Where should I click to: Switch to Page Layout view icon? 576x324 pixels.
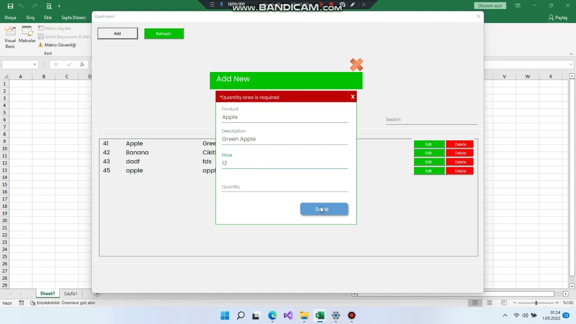[490, 303]
